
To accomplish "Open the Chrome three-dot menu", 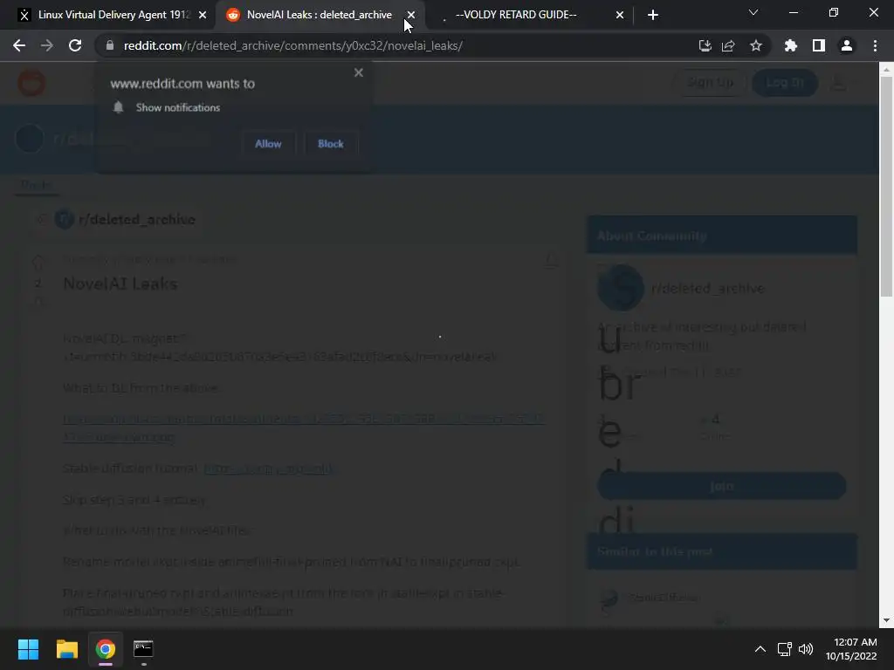I will pos(875,45).
